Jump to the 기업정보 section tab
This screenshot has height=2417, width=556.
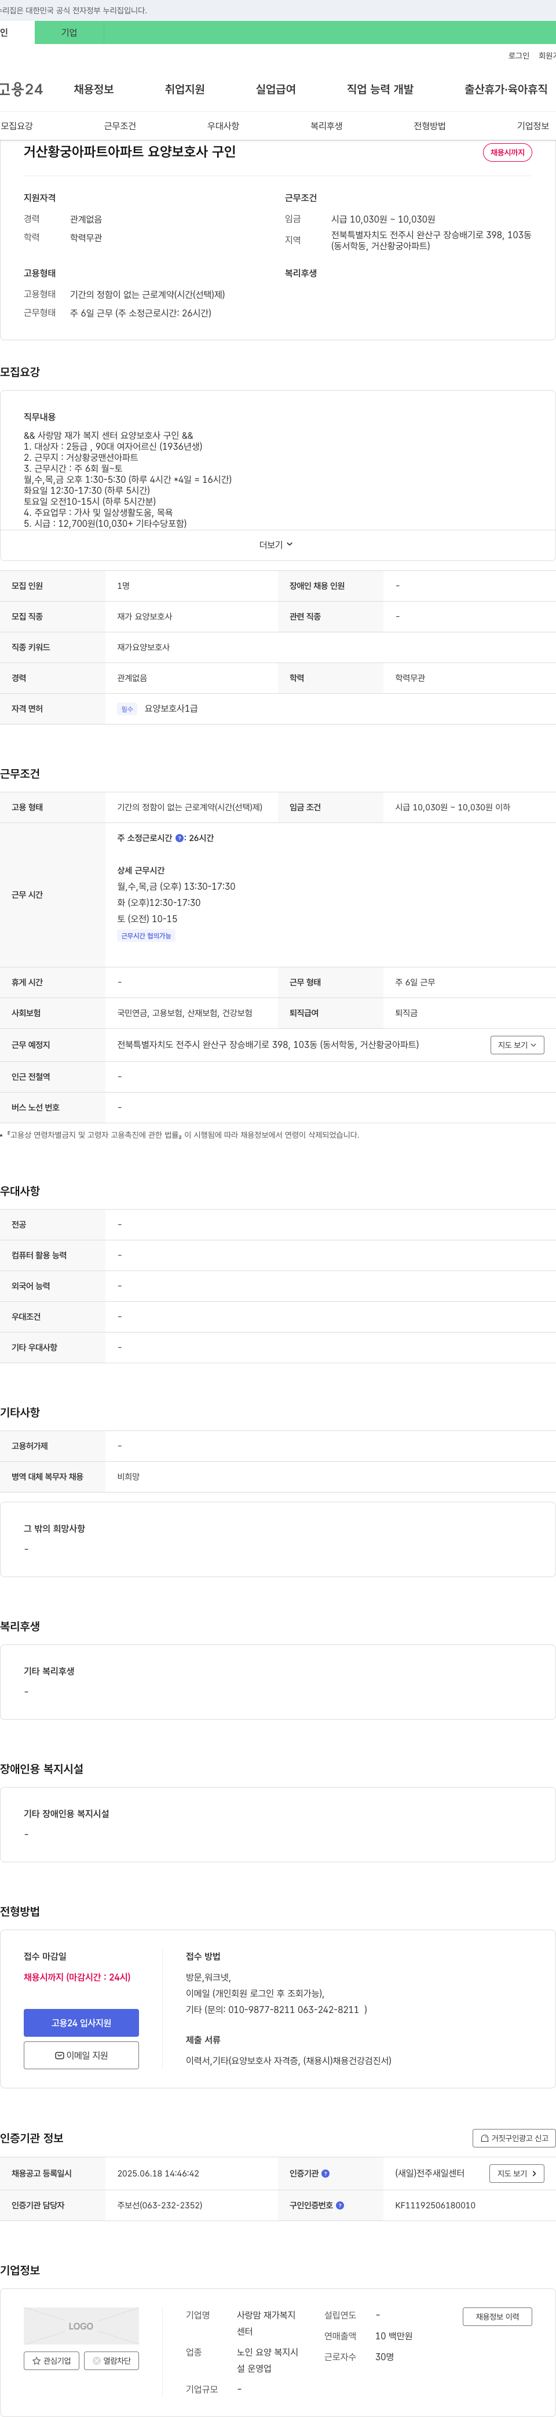(x=533, y=126)
